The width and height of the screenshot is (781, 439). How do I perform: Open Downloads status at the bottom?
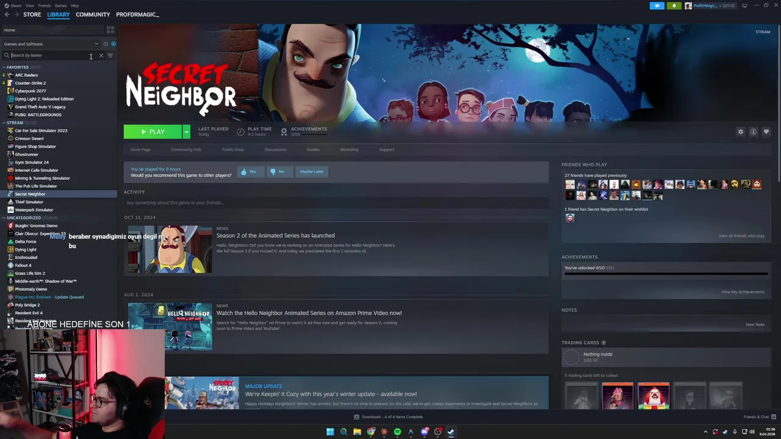tap(389, 417)
